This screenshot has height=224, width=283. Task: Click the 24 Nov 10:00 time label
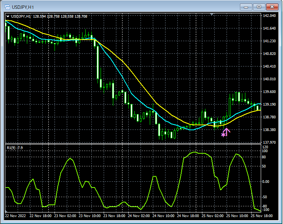click(x=163, y=216)
